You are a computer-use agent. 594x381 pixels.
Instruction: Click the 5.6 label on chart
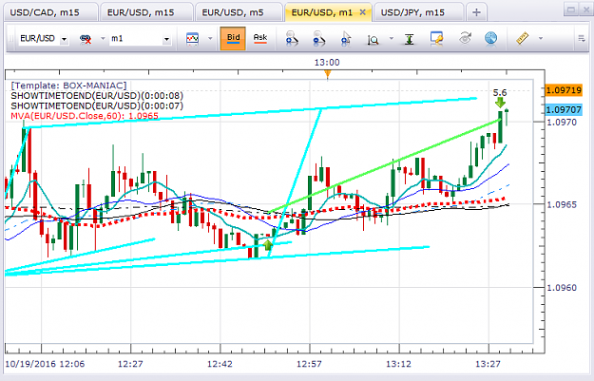500,93
